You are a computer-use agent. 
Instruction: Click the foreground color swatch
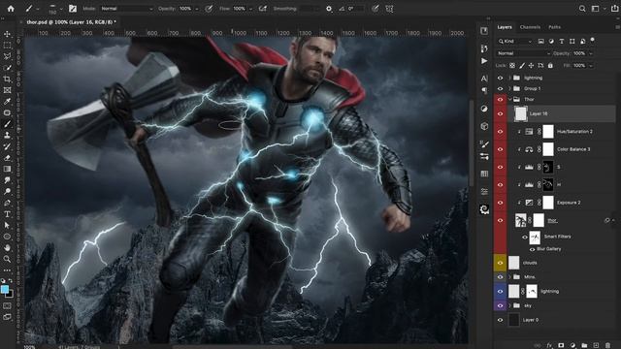click(x=5, y=290)
